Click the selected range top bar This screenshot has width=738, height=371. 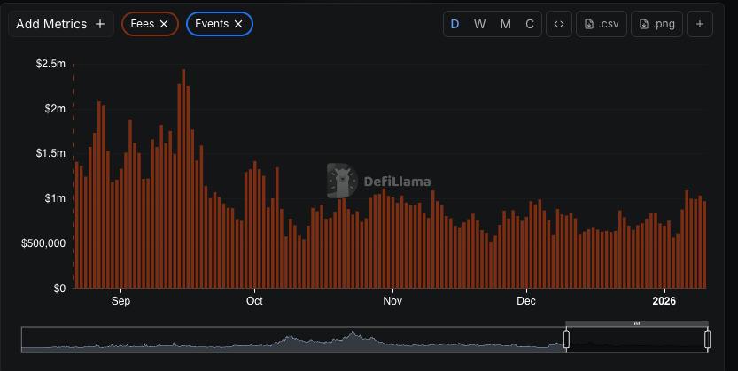tap(637, 323)
